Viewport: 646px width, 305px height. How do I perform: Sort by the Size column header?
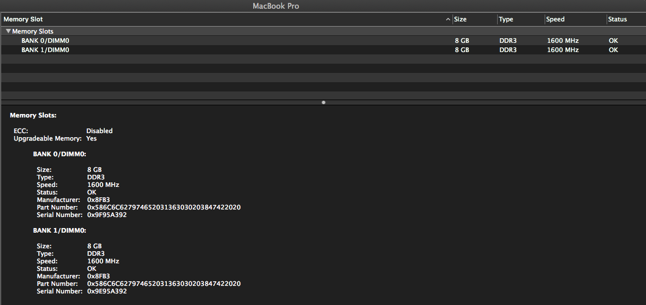(475, 19)
